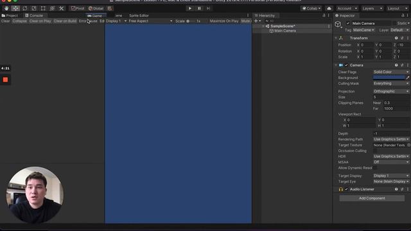The image size is (411, 231).
Task: Collapse the SampleScene tree node
Action: pyautogui.click(x=263, y=26)
